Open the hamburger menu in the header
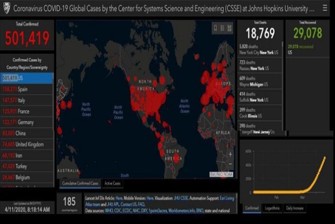The width and height of the screenshot is (335, 224). point(326,9)
